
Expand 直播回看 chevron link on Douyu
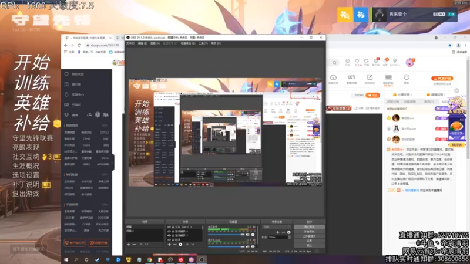[x=435, y=94]
